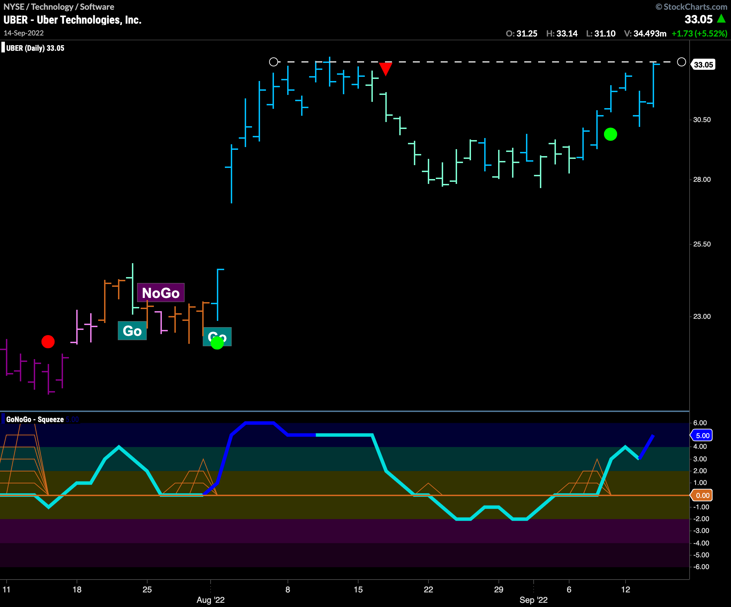Click the green dot over the second Go label

point(217,343)
